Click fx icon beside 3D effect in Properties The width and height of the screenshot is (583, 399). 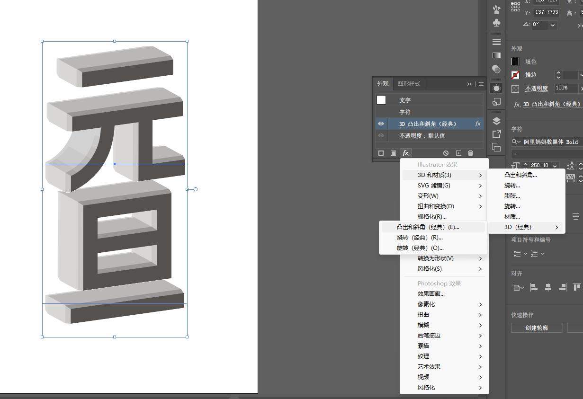pyautogui.click(x=517, y=104)
